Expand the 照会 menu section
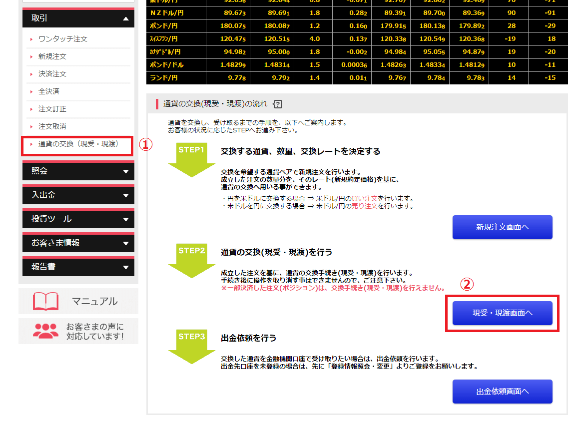Image resolution: width=577 pixels, height=423 pixels. pos(78,171)
